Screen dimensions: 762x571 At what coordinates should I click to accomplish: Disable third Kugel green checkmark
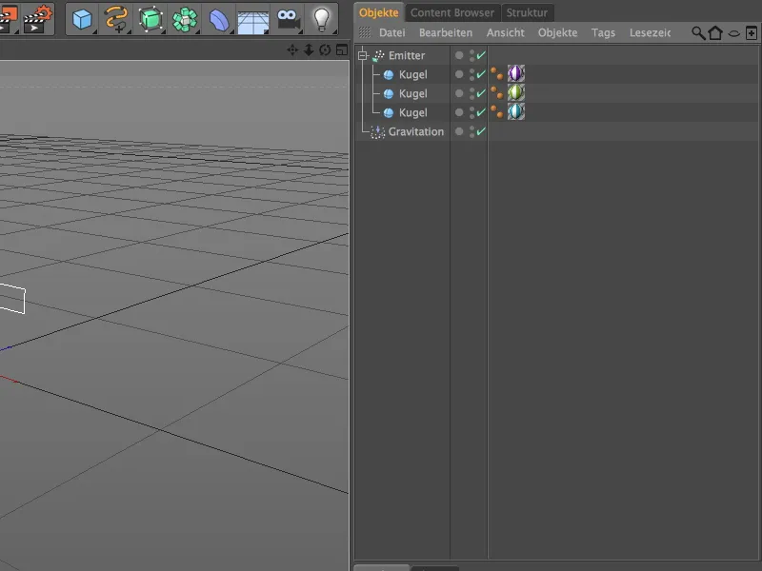(481, 112)
